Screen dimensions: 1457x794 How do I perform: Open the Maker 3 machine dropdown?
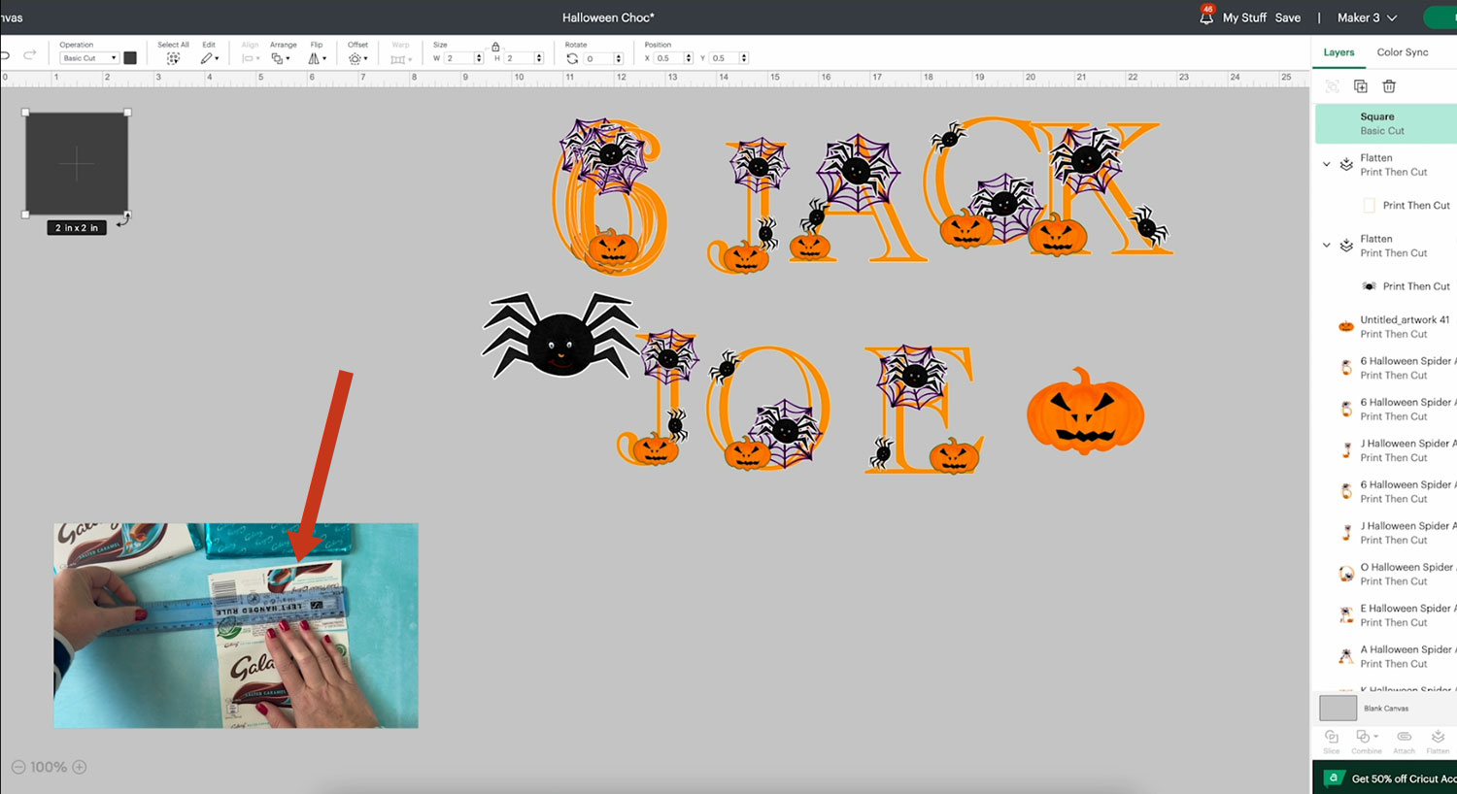1367,17
